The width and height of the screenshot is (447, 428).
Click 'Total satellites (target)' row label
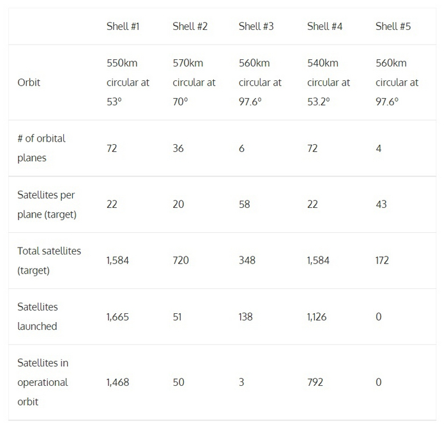click(49, 260)
